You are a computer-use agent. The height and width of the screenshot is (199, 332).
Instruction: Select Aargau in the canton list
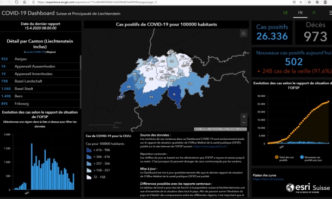point(40,59)
